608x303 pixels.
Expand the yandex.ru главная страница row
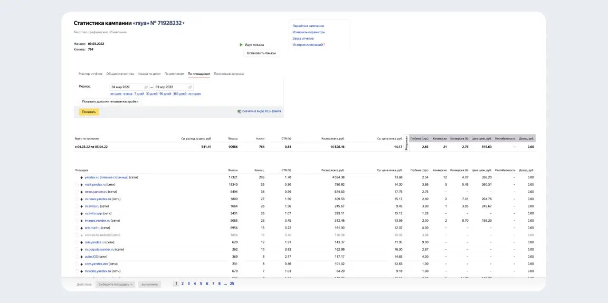pyautogui.click(x=81, y=177)
